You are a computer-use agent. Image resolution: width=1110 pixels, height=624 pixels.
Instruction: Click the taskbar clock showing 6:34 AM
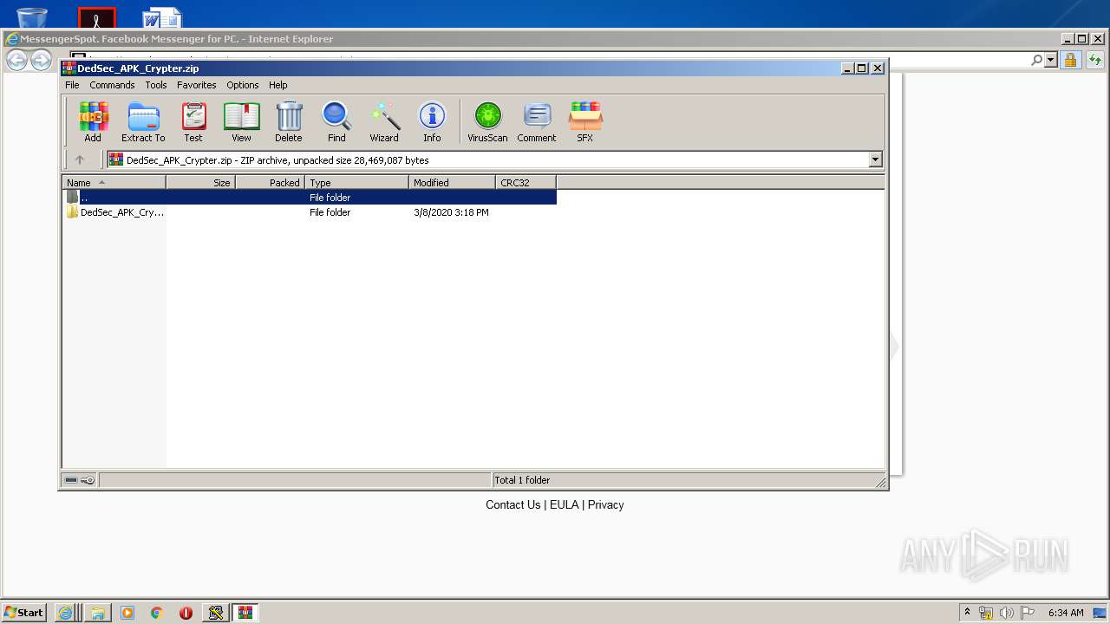[1066, 613]
